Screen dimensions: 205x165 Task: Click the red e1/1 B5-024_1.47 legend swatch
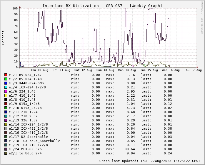click(x=6, y=75)
